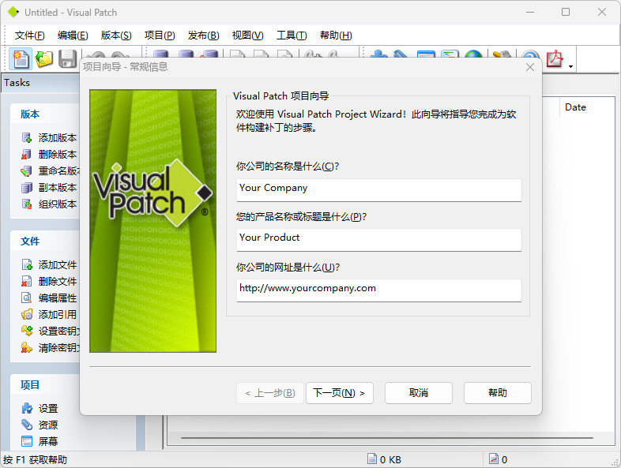The width and height of the screenshot is (621, 468).
Task: Open 资源 under the 项目 section
Action: [x=40, y=425]
